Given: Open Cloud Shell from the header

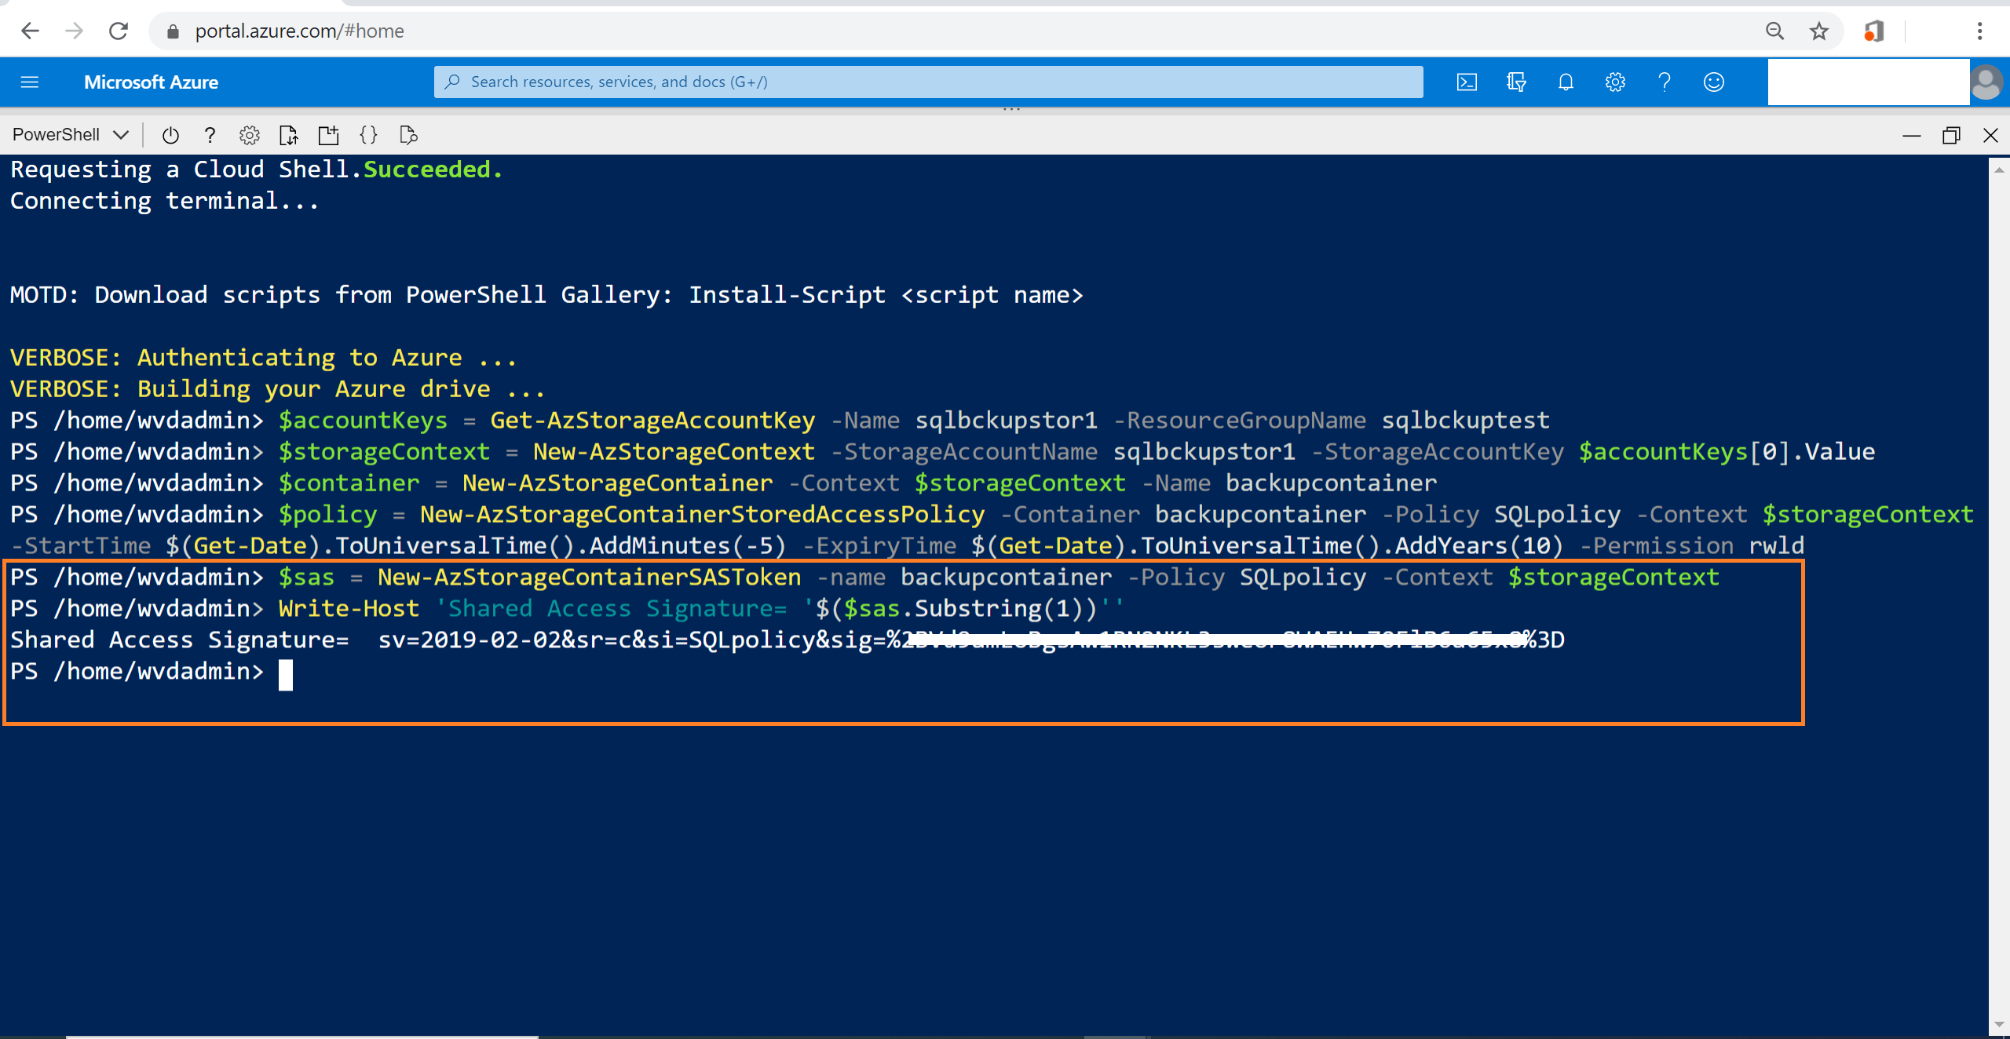Looking at the screenshot, I should tap(1467, 82).
